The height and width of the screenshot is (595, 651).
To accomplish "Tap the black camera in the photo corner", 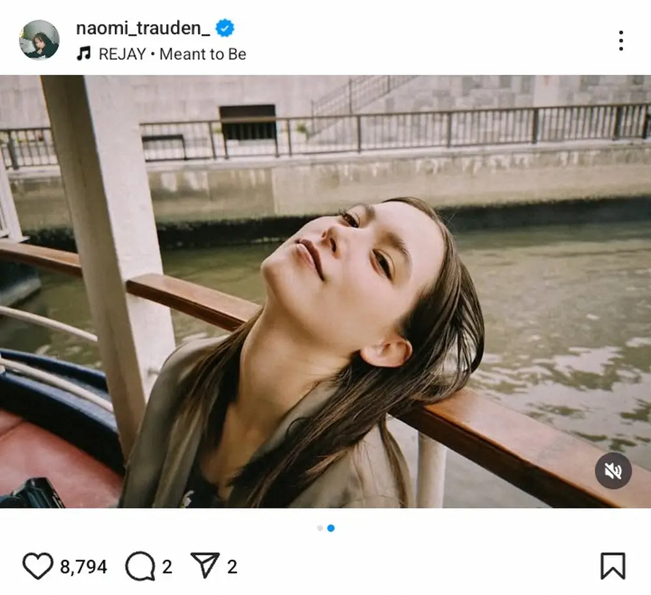I will pos(34,494).
